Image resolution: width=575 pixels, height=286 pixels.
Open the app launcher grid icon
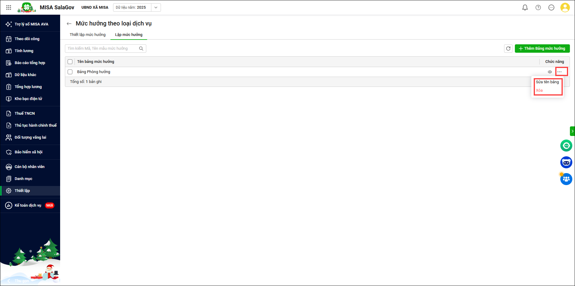(9, 7)
